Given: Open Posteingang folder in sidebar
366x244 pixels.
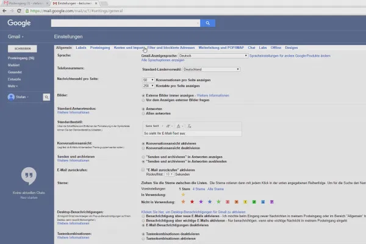Looking at the screenshot, I should point(21,58).
